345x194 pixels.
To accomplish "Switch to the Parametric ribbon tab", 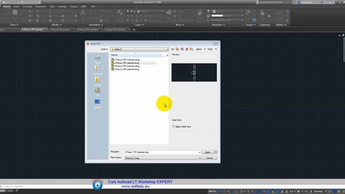I will (41, 6).
